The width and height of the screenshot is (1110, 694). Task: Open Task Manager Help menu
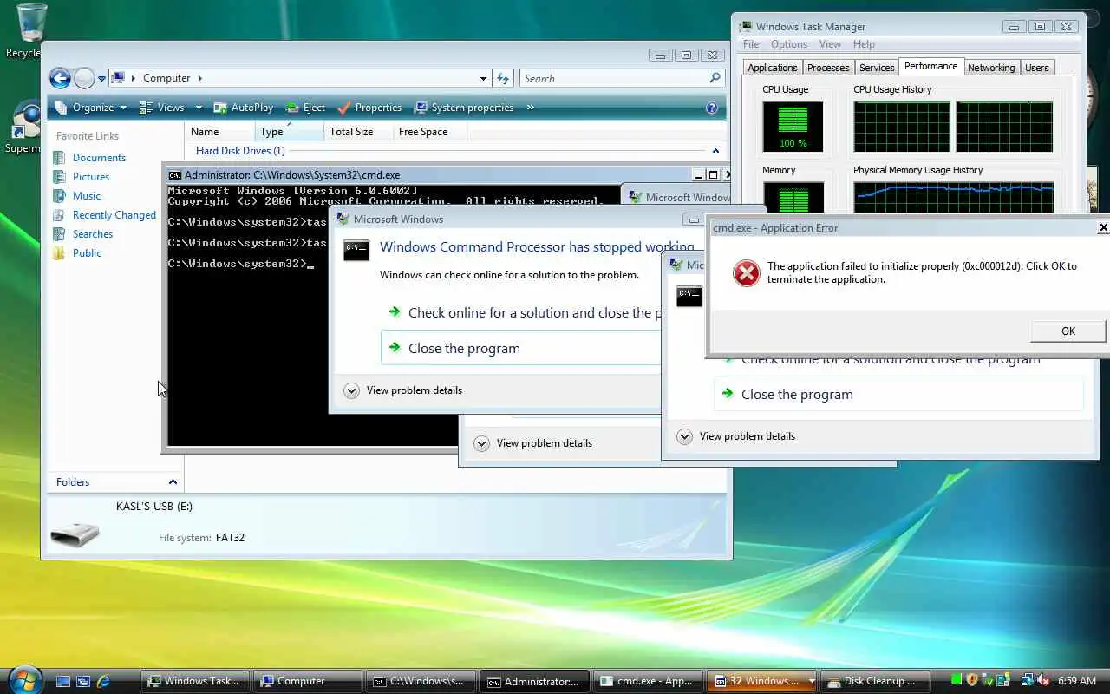pyautogui.click(x=864, y=44)
